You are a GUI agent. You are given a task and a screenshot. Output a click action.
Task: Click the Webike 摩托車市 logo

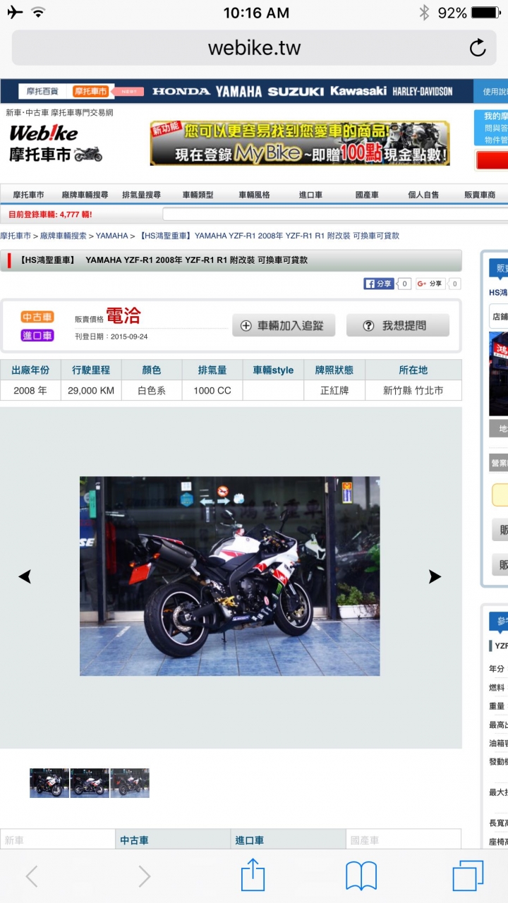coord(55,143)
